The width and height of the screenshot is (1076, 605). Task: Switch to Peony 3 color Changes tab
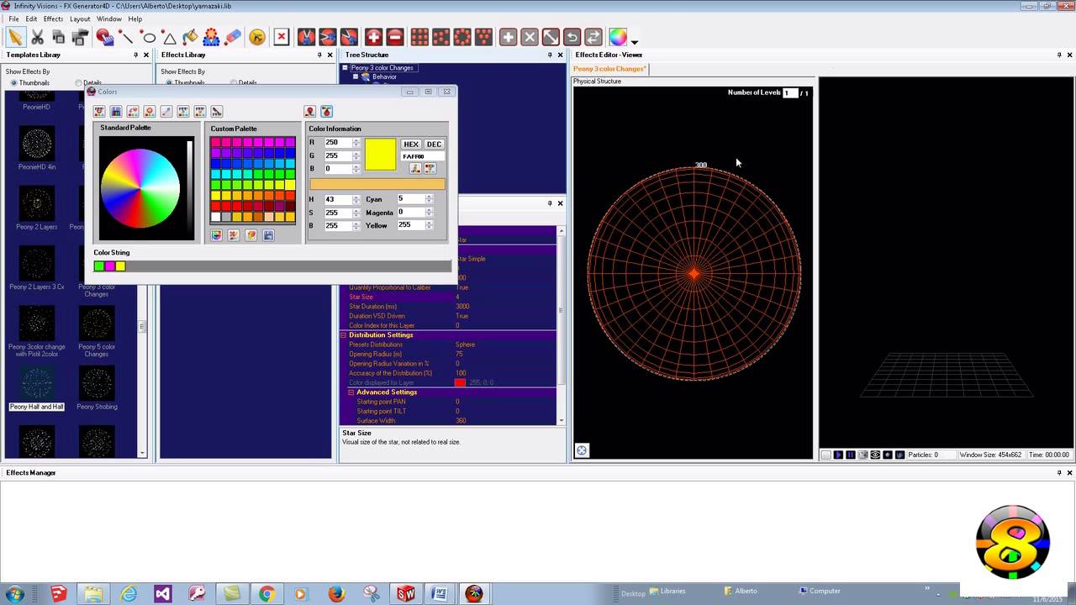[x=609, y=69]
